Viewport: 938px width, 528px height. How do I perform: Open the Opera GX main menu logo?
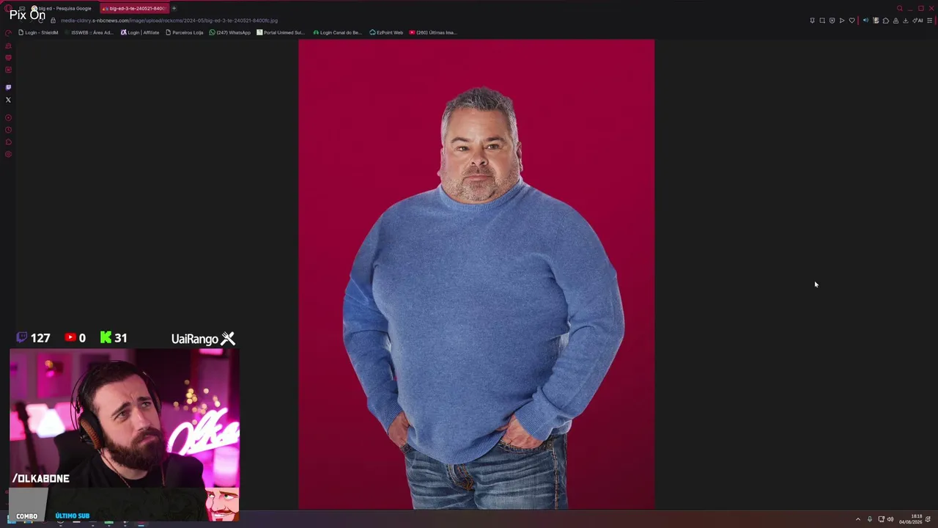pyautogui.click(x=9, y=9)
